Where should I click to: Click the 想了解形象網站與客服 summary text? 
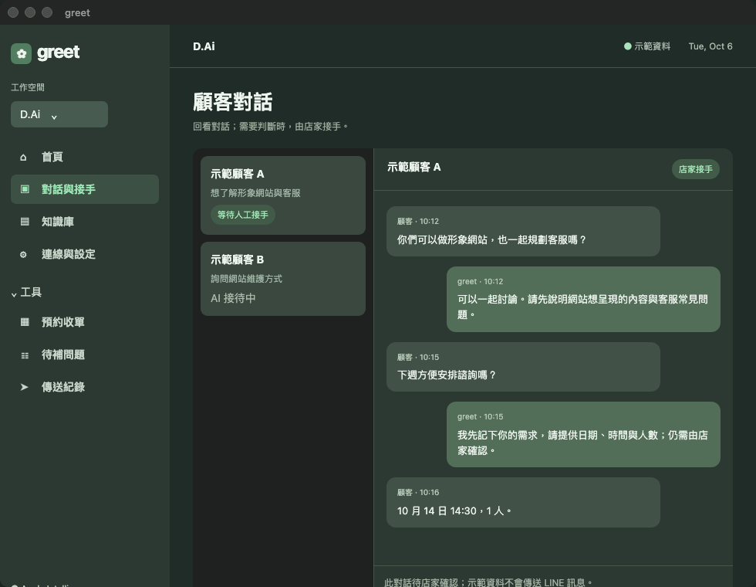pos(255,193)
